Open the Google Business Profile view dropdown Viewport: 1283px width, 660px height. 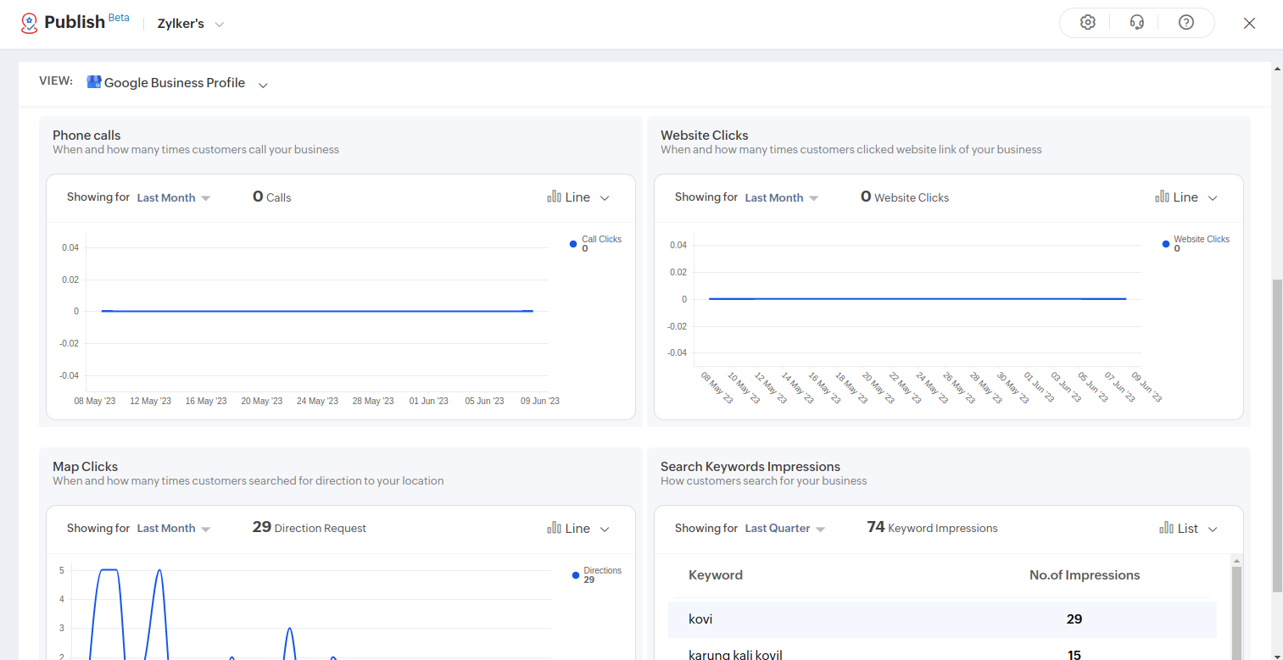(x=263, y=84)
